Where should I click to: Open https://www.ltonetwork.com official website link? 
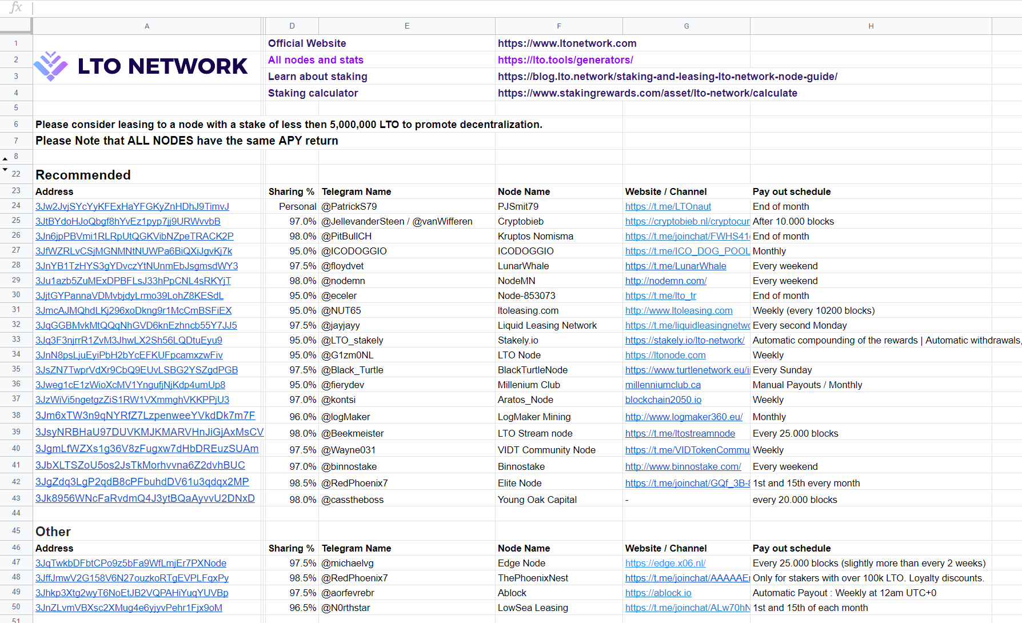click(x=567, y=43)
